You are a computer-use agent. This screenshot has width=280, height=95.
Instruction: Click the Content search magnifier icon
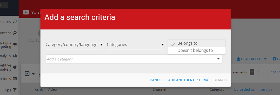click(x=15, y=33)
